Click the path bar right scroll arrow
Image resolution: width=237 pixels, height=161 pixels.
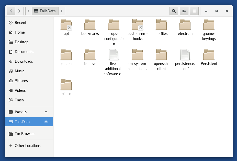click(x=62, y=11)
